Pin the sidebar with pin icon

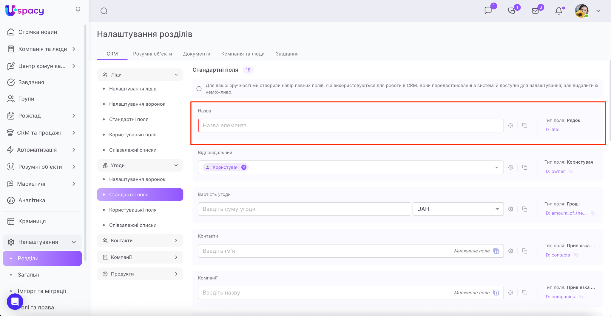(x=78, y=10)
